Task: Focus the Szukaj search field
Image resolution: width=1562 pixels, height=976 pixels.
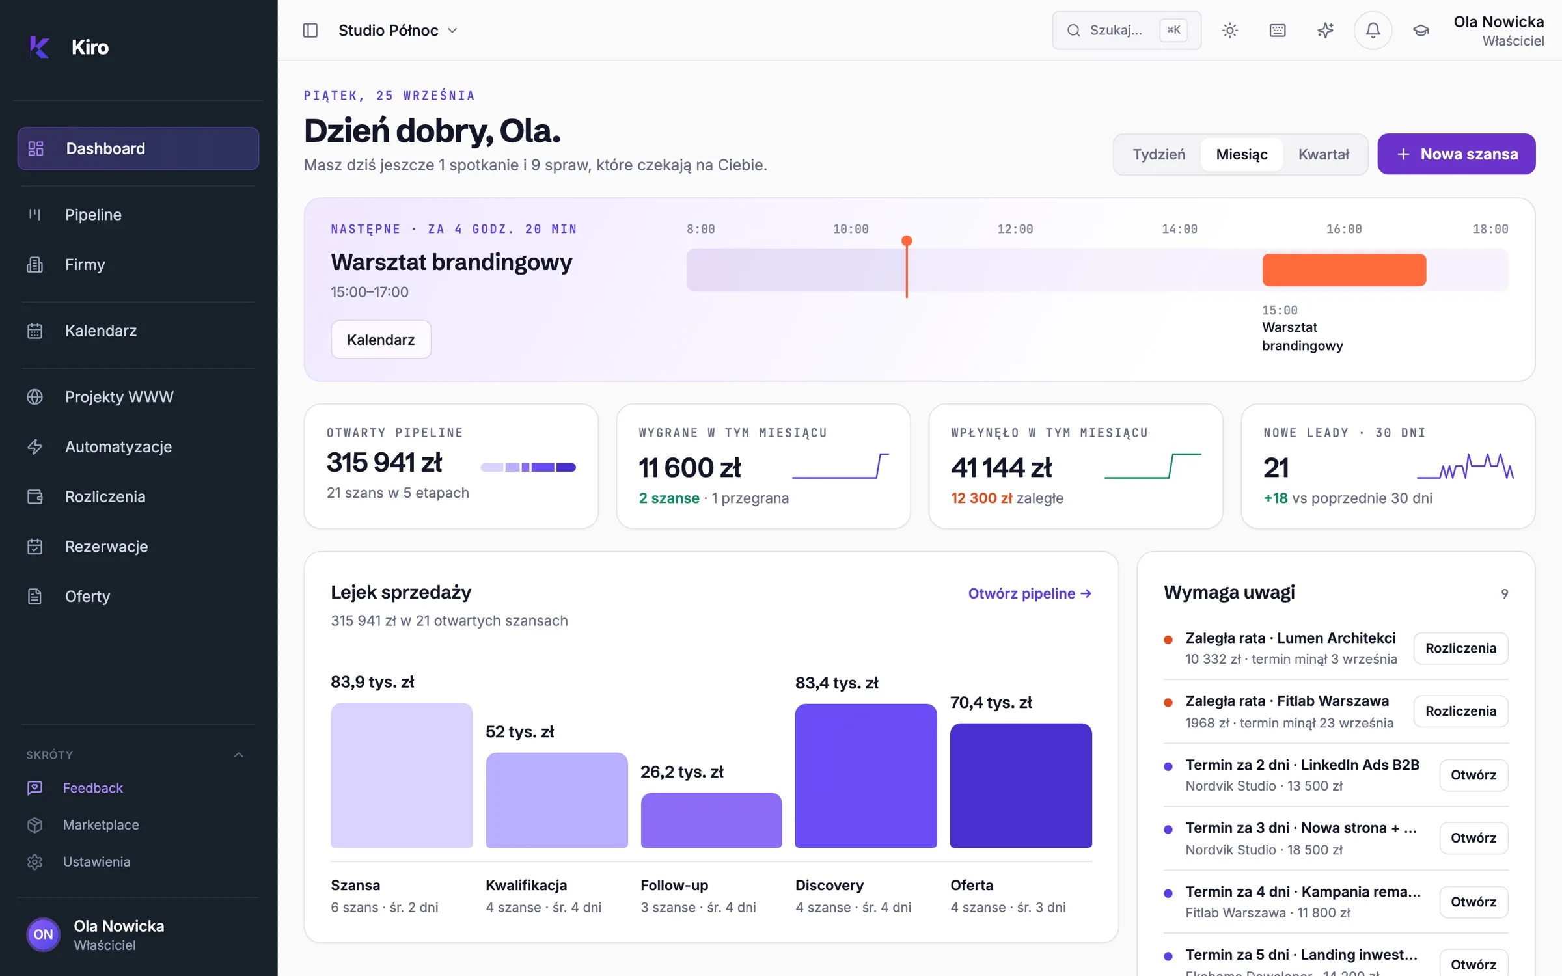Action: tap(1127, 31)
